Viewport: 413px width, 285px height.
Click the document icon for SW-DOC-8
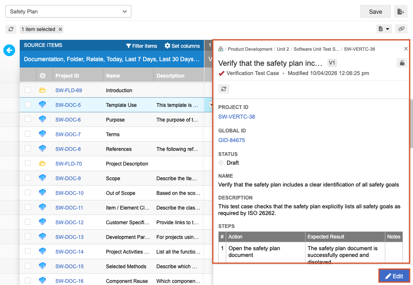tap(42, 149)
